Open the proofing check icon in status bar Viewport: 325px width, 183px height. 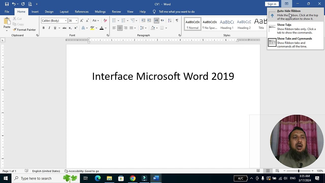[x=26, y=171]
